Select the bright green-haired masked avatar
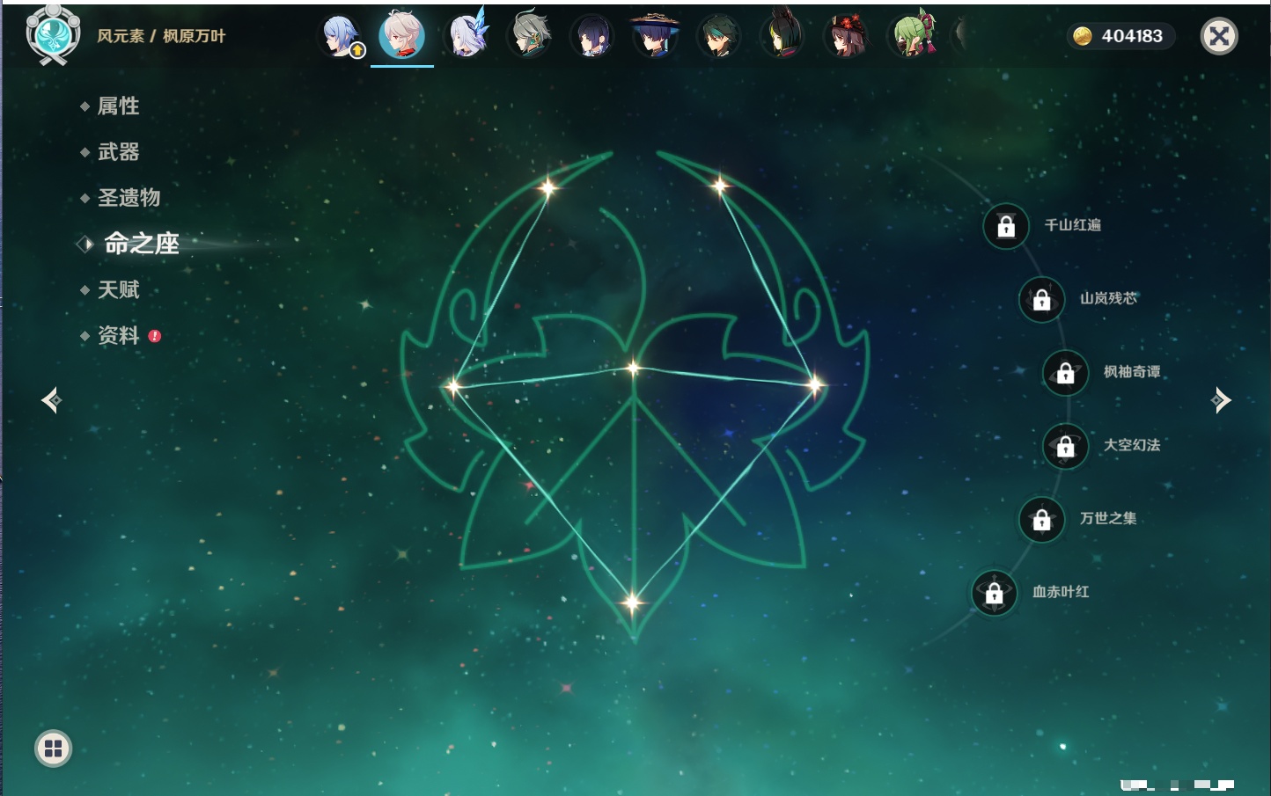 coord(912,36)
